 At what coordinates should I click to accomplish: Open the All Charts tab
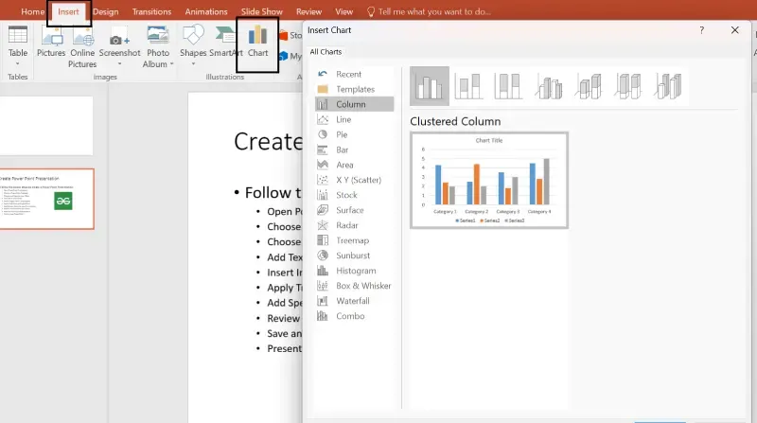pyautogui.click(x=326, y=52)
